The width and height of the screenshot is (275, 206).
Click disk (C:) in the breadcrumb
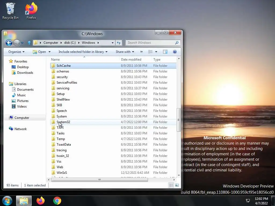coord(70,43)
